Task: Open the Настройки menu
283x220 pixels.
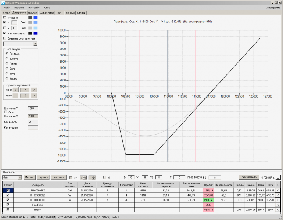Action: tap(34, 8)
